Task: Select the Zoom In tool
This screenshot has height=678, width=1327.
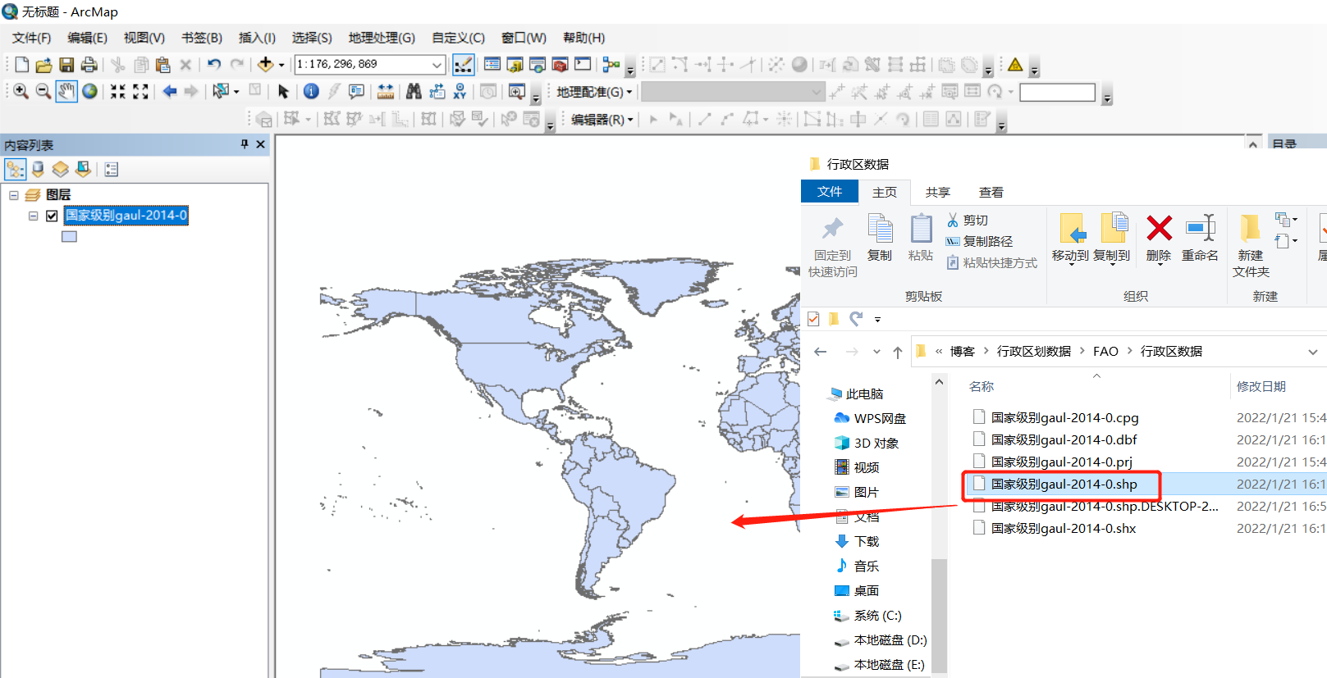Action: click(21, 91)
